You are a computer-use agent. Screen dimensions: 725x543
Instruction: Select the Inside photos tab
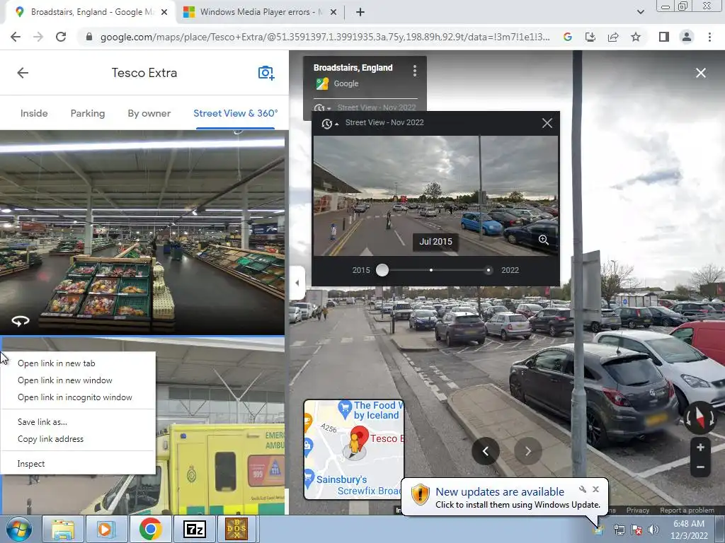click(34, 114)
